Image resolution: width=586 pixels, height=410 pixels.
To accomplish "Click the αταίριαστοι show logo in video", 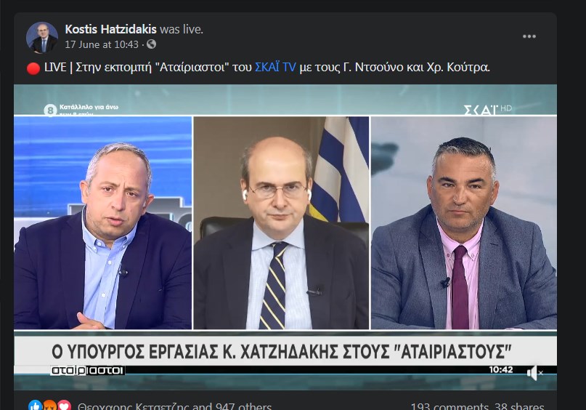I will tap(87, 370).
